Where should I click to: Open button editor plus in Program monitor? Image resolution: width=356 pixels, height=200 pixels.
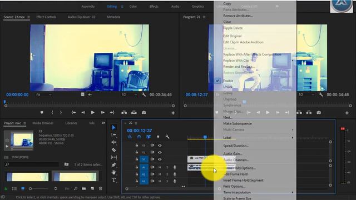coord(347,113)
